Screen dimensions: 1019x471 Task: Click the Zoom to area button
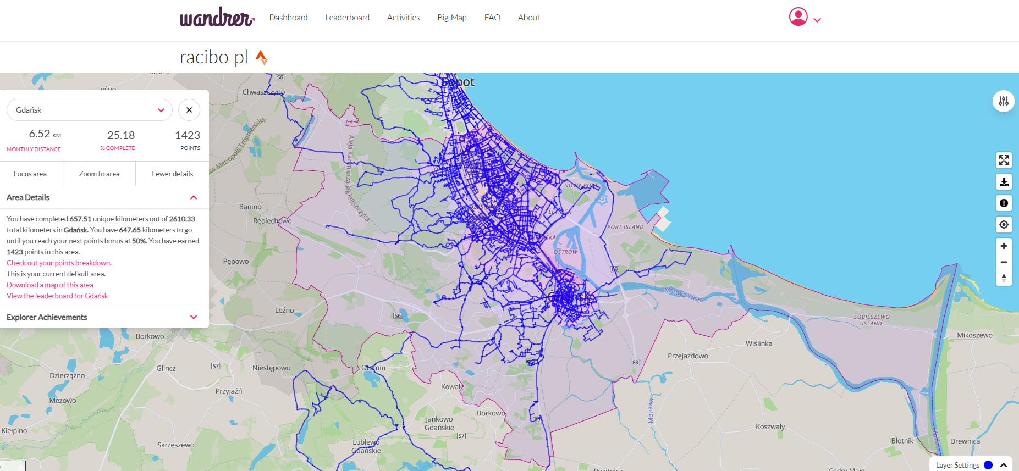click(99, 174)
